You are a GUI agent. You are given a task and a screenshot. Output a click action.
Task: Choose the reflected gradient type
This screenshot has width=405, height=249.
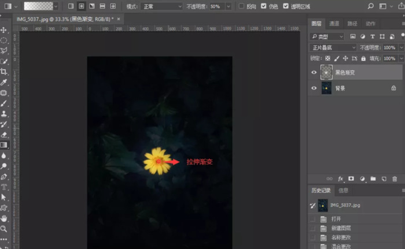[x=102, y=6]
